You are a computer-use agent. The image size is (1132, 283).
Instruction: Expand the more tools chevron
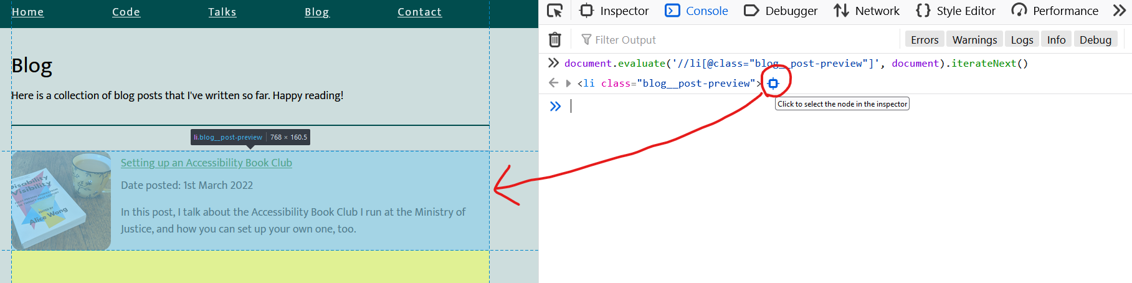(x=1119, y=11)
